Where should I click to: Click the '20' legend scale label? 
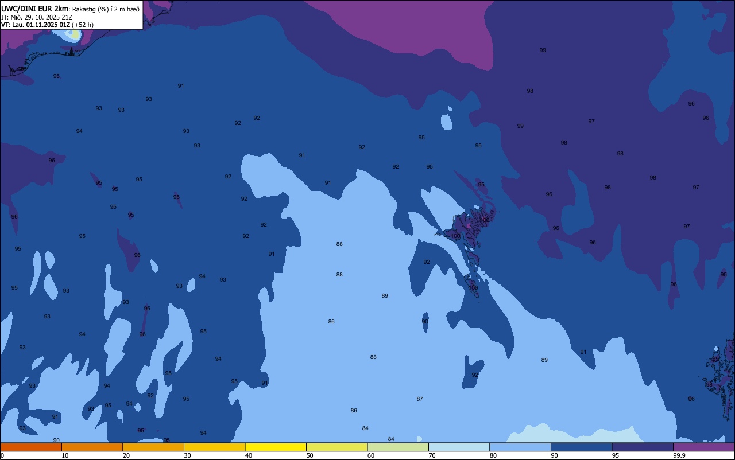pos(126,455)
